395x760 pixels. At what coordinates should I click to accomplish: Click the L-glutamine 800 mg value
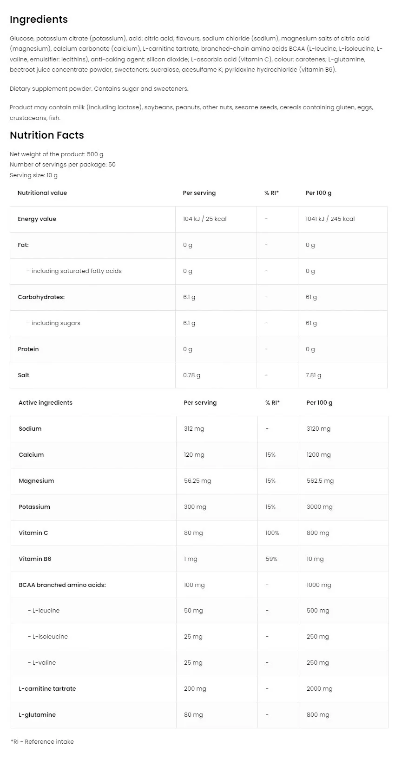tap(318, 715)
